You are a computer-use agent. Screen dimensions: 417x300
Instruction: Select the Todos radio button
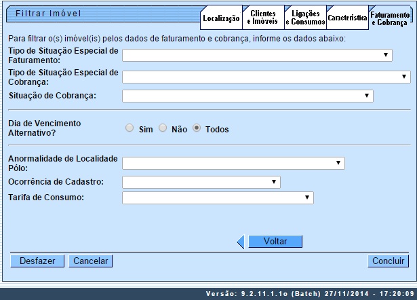point(197,128)
